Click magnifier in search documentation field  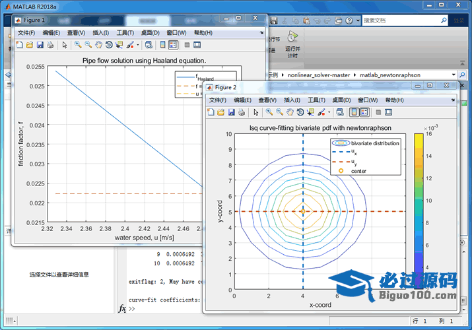[444, 20]
